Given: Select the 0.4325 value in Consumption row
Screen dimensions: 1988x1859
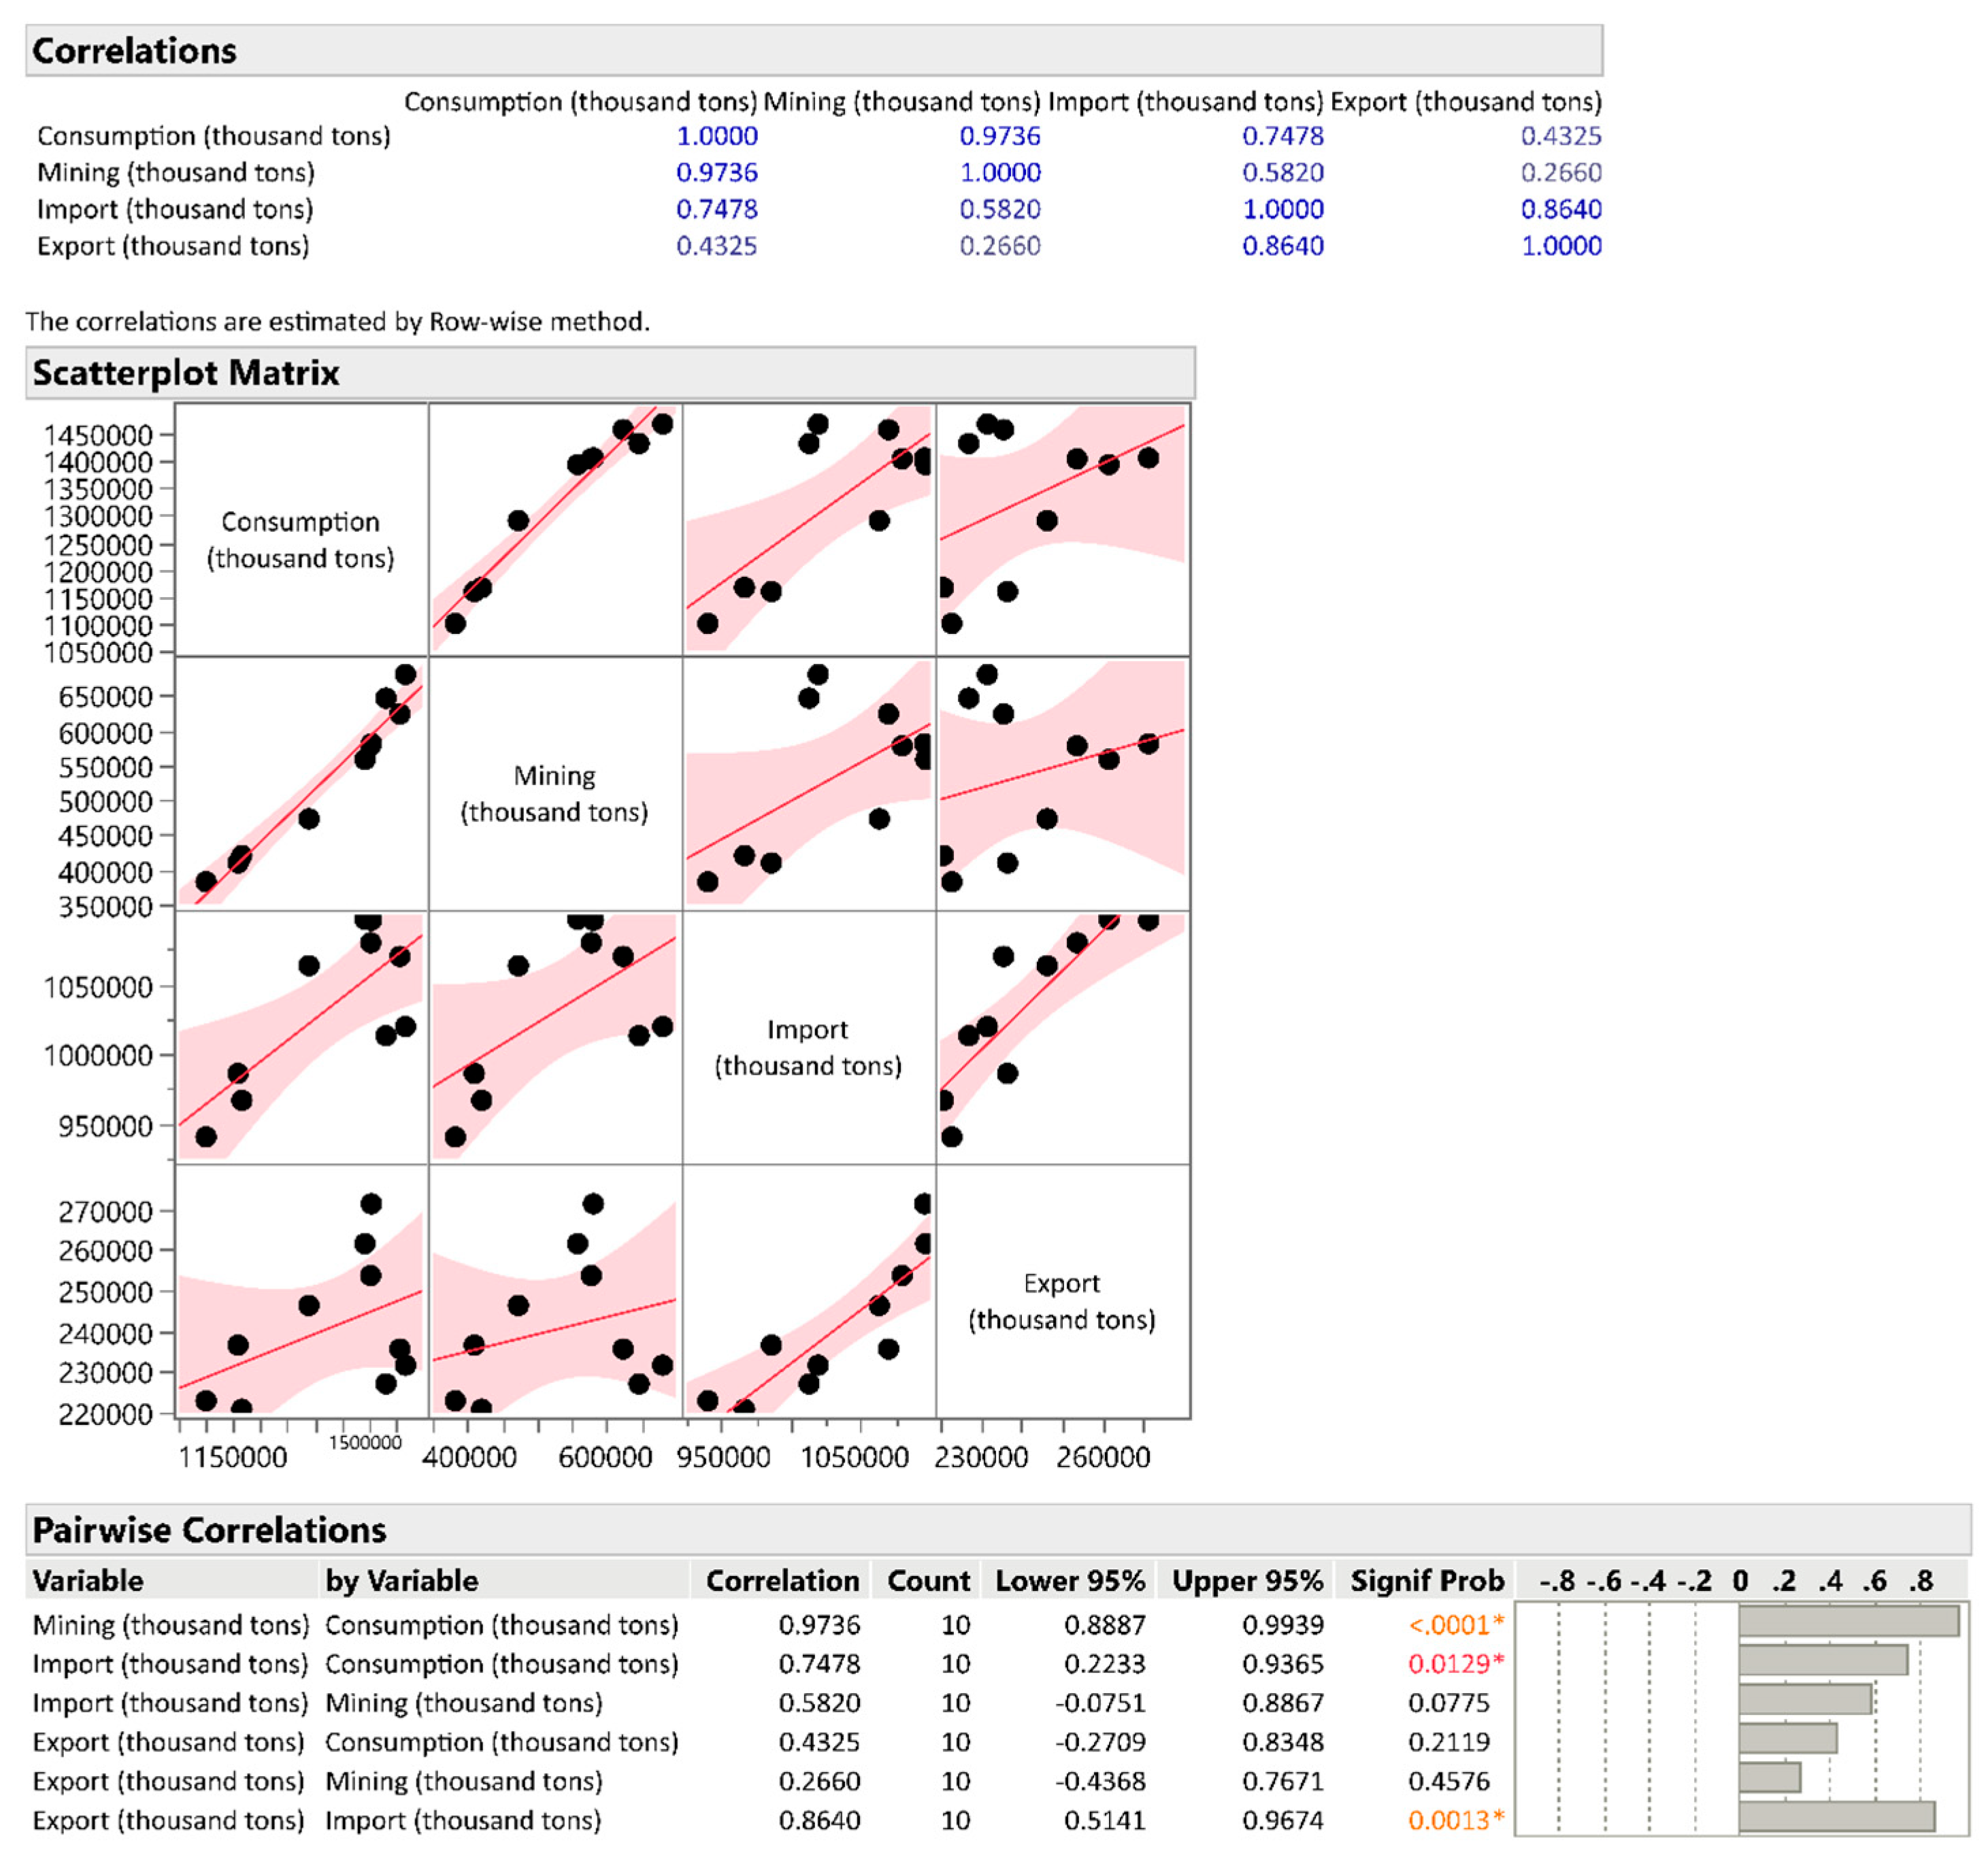Looking at the screenshot, I should [x=1561, y=136].
